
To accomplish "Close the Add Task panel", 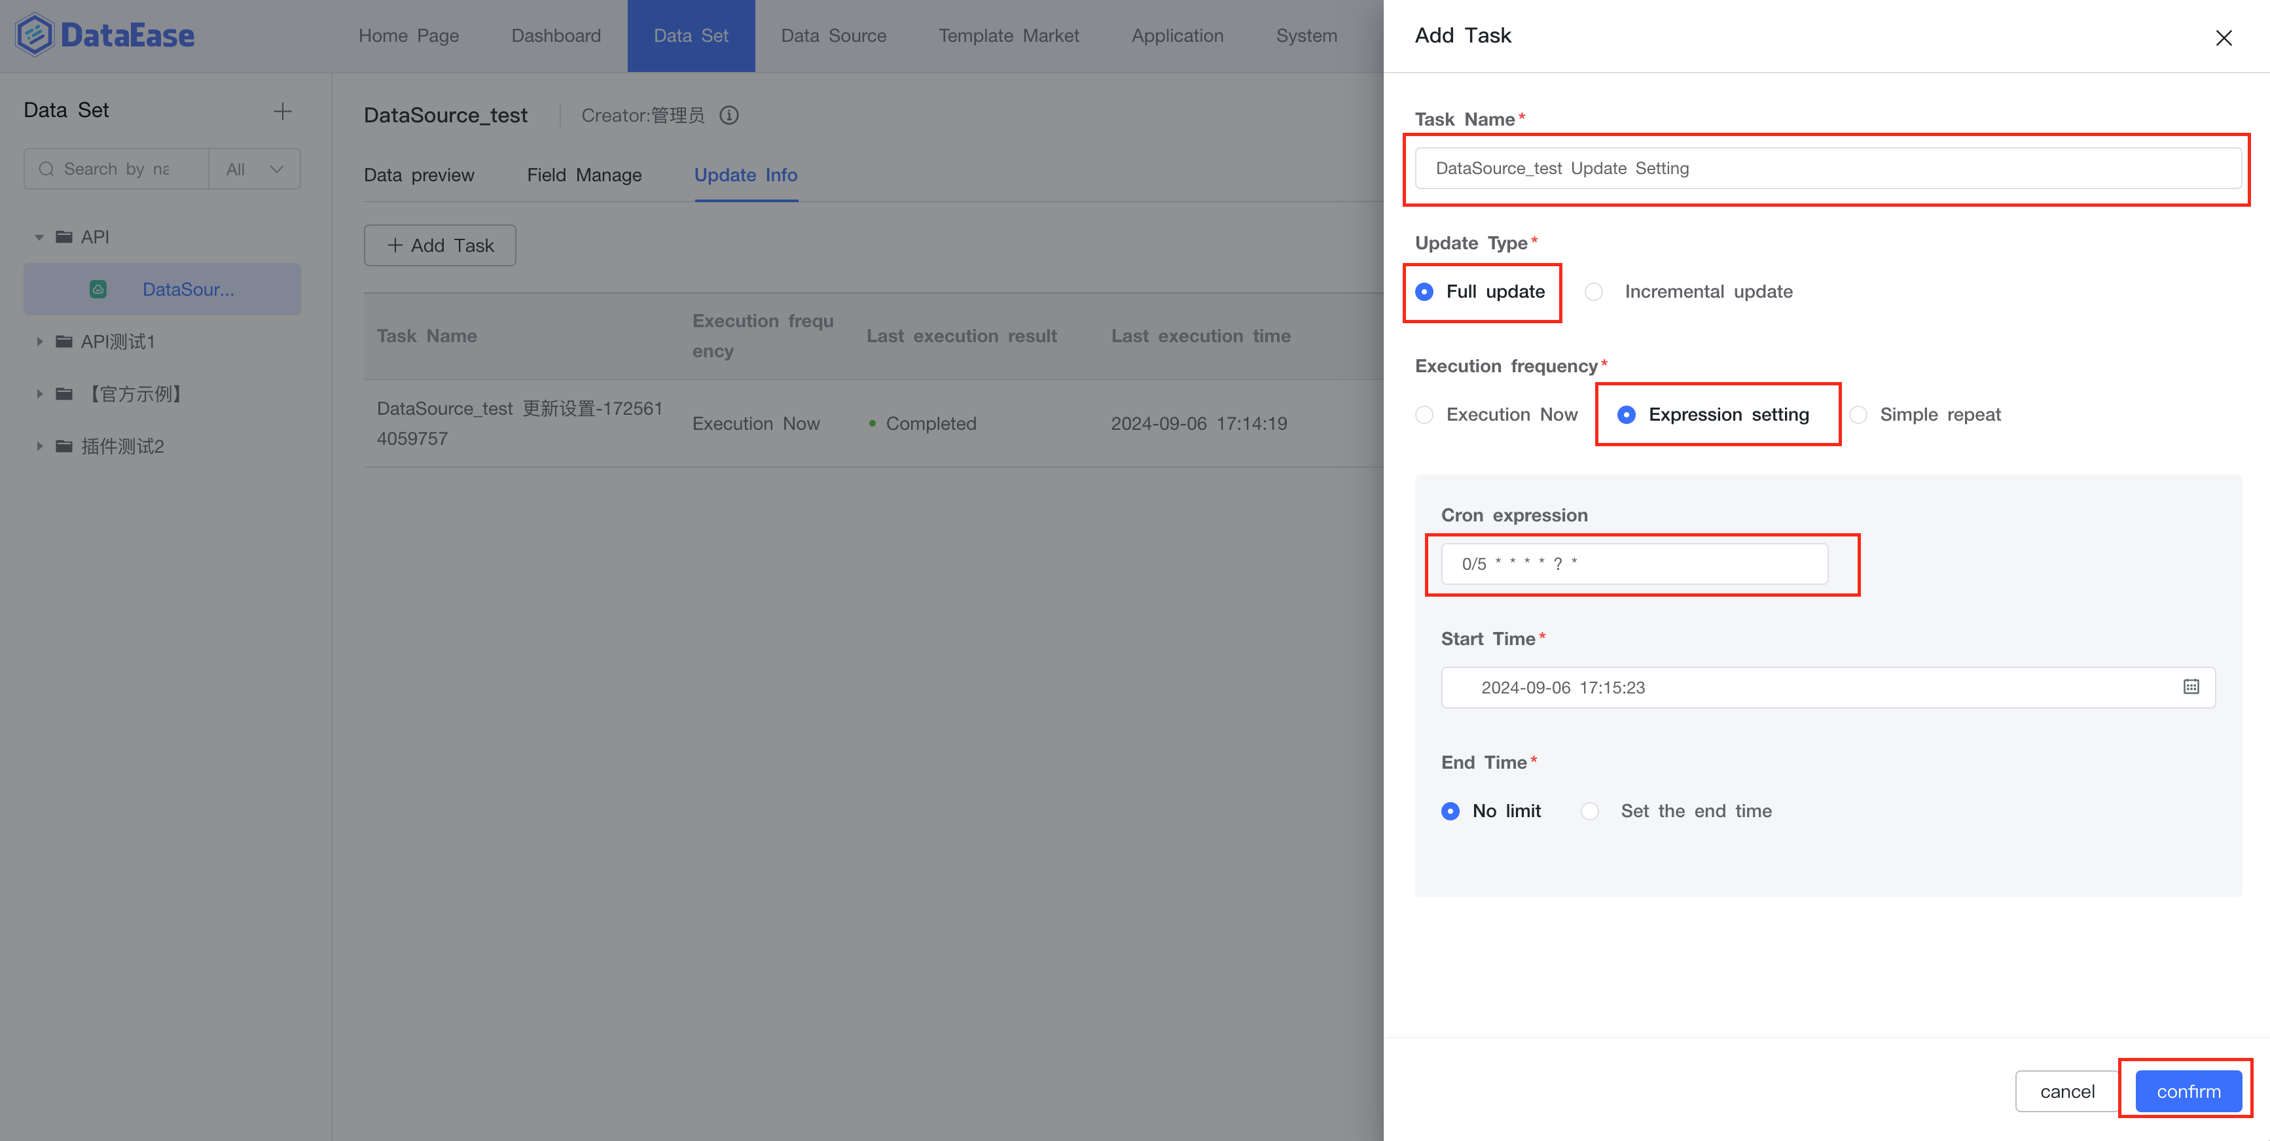I will pos(2224,37).
